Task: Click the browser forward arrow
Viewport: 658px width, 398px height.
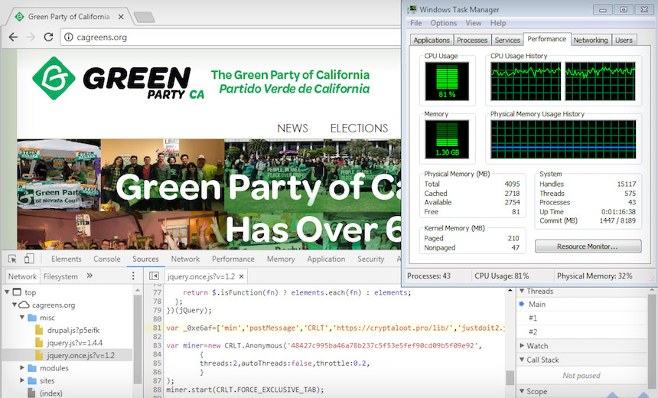Action: pyautogui.click(x=31, y=37)
